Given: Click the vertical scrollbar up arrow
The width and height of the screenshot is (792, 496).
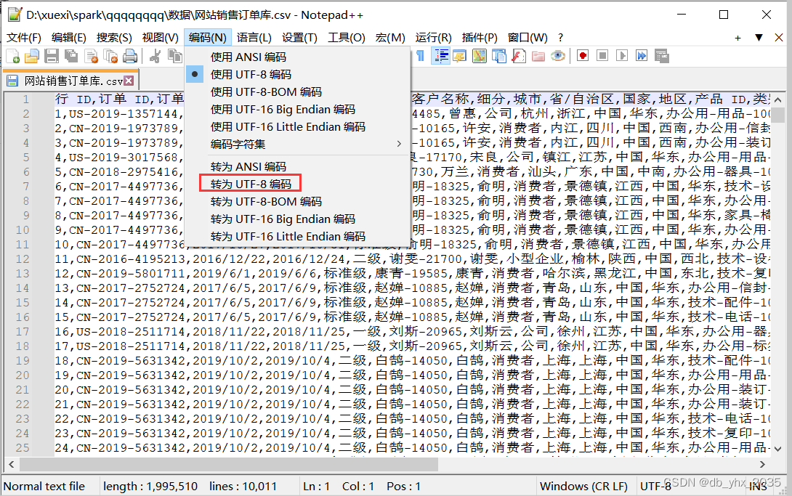Looking at the screenshot, I should click(778, 99).
